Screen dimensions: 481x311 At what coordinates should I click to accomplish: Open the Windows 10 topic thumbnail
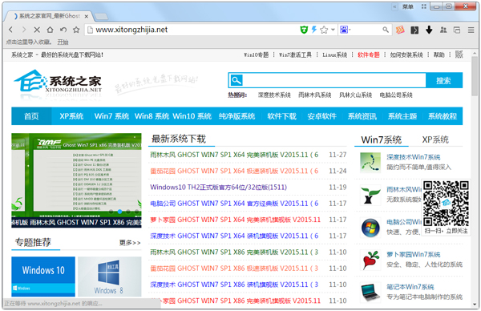click(43, 277)
